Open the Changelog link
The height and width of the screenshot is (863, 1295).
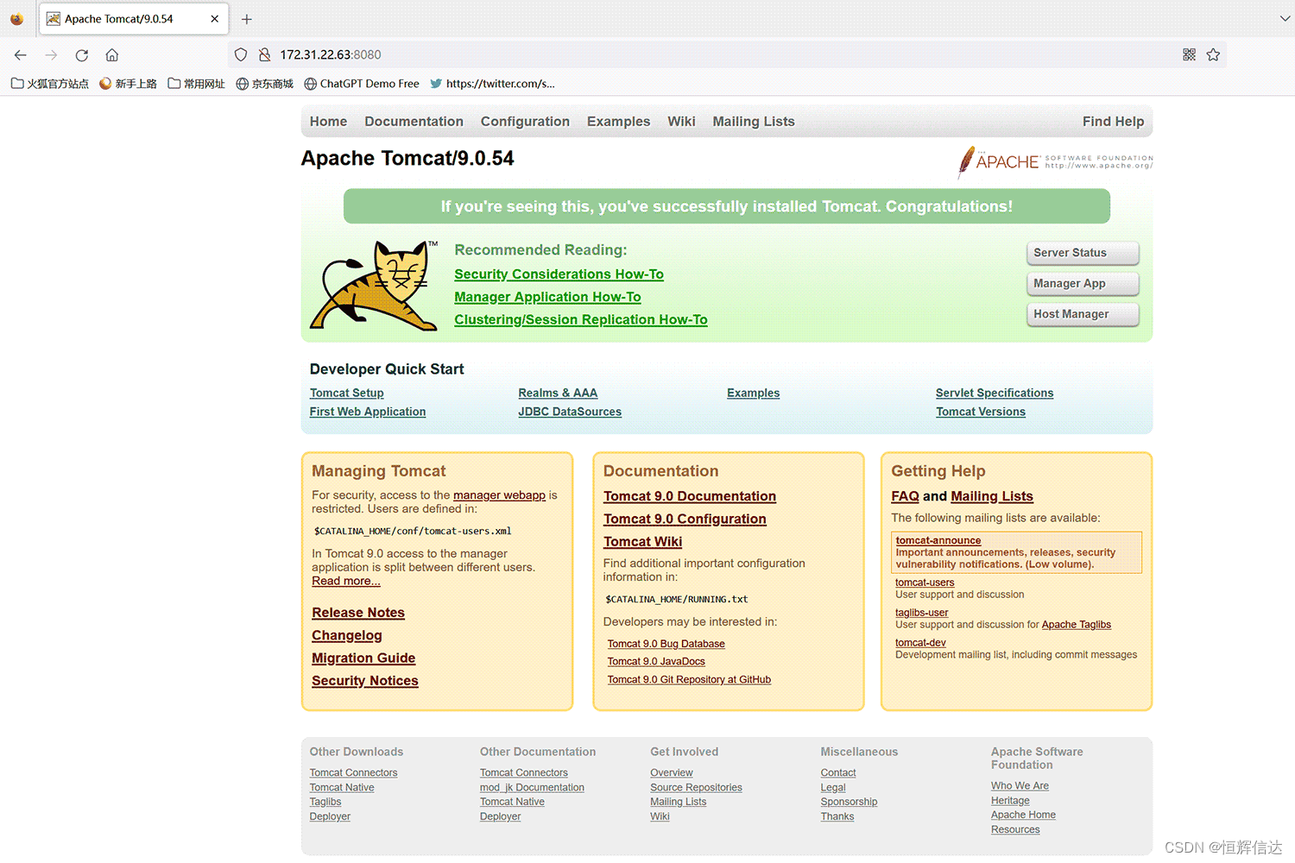346,635
